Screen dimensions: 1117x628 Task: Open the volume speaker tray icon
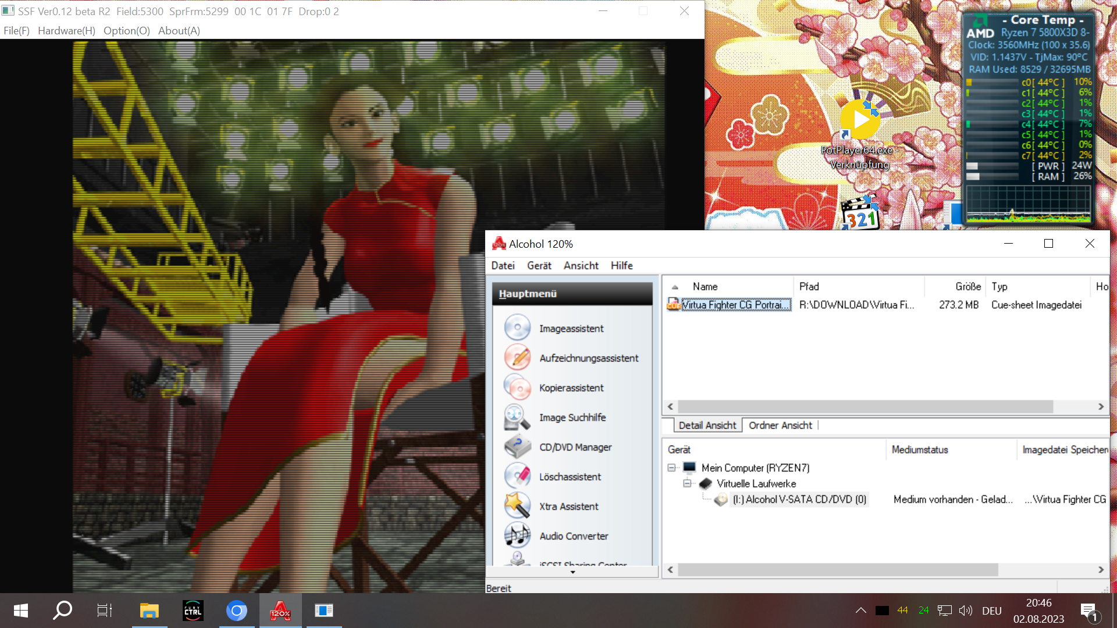(x=966, y=611)
